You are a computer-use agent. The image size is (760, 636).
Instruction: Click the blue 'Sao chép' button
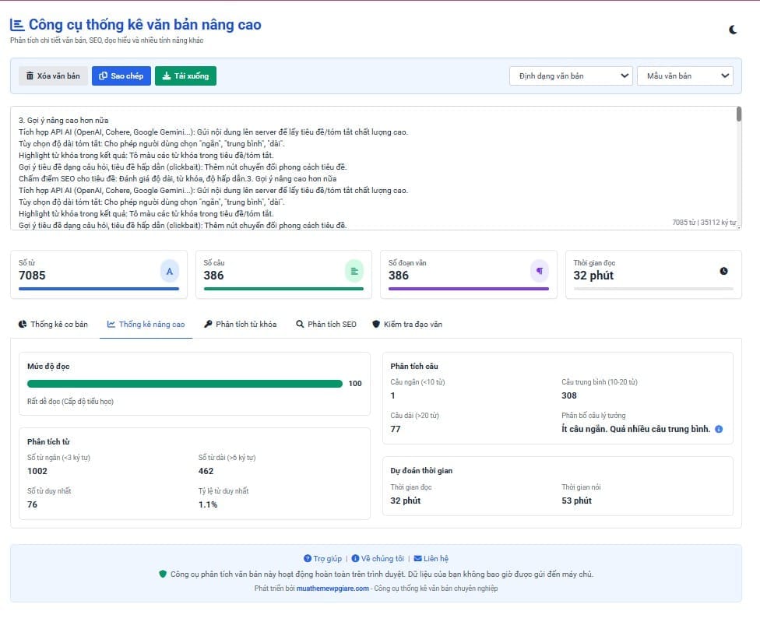tap(121, 76)
